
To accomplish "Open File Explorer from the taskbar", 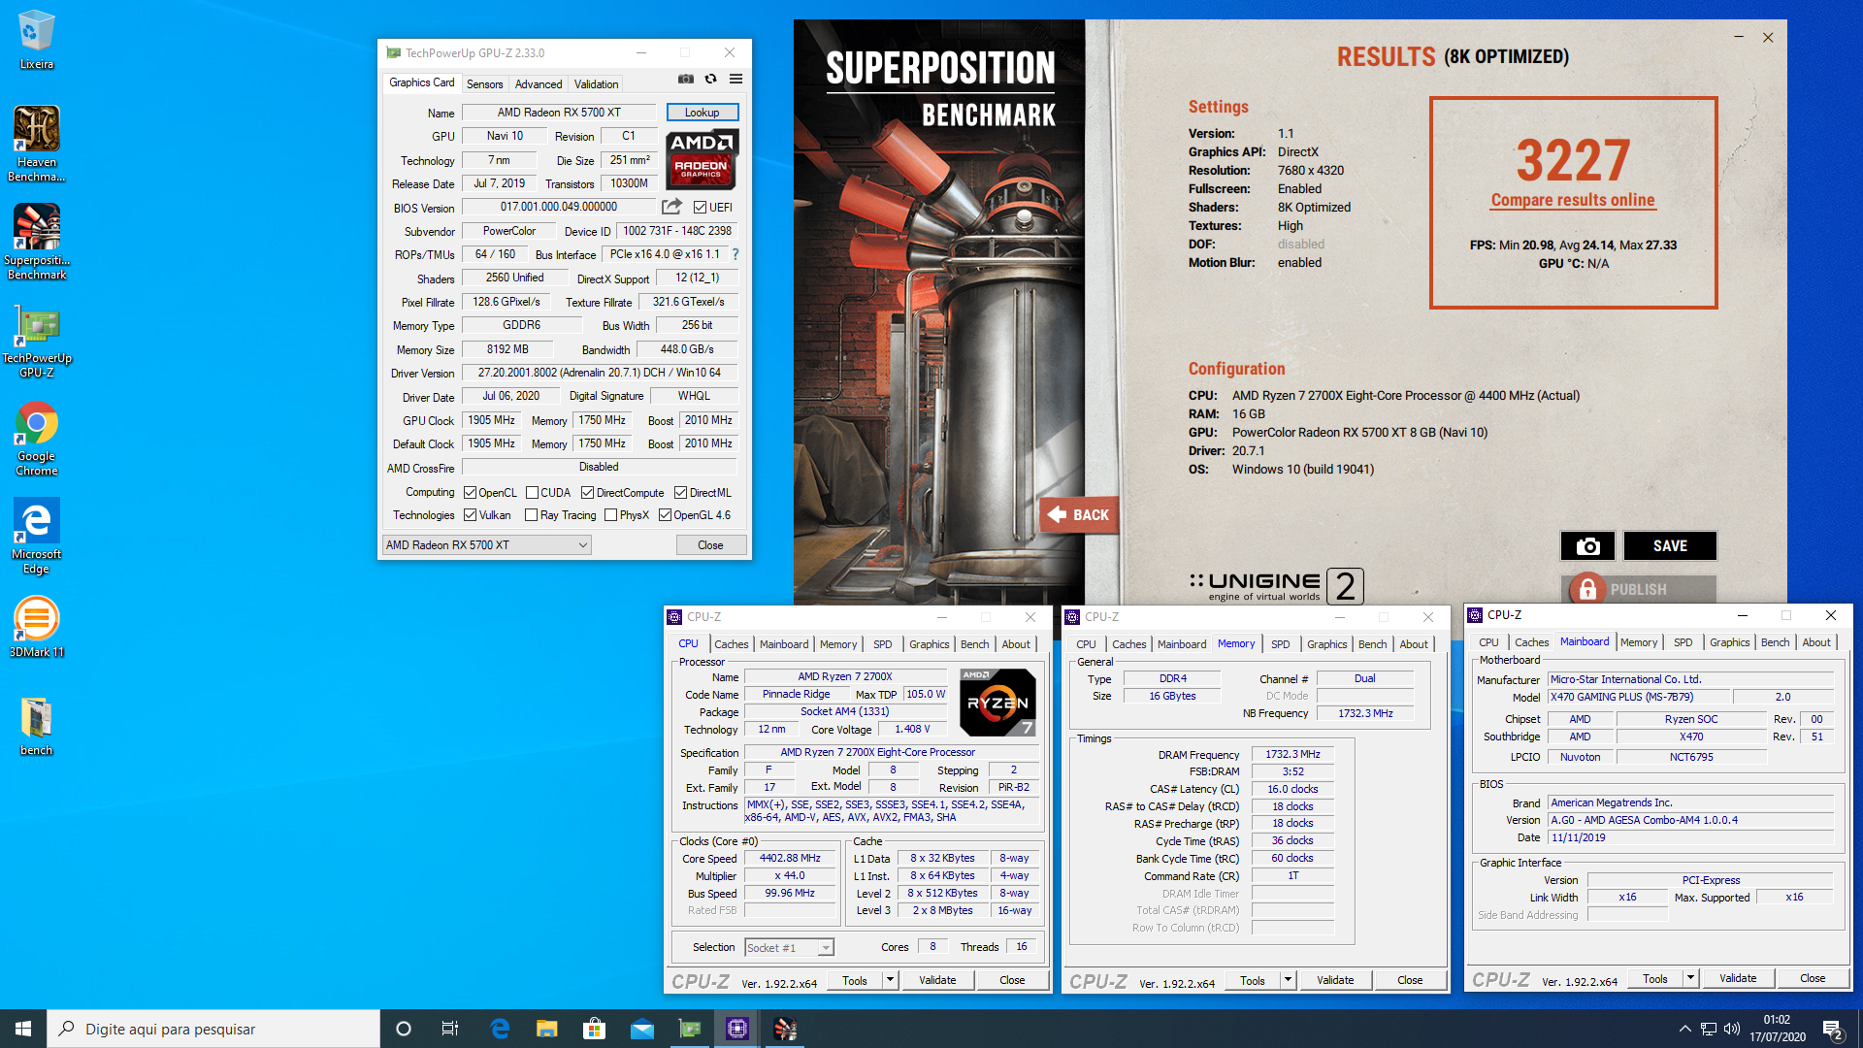I will tap(547, 1029).
